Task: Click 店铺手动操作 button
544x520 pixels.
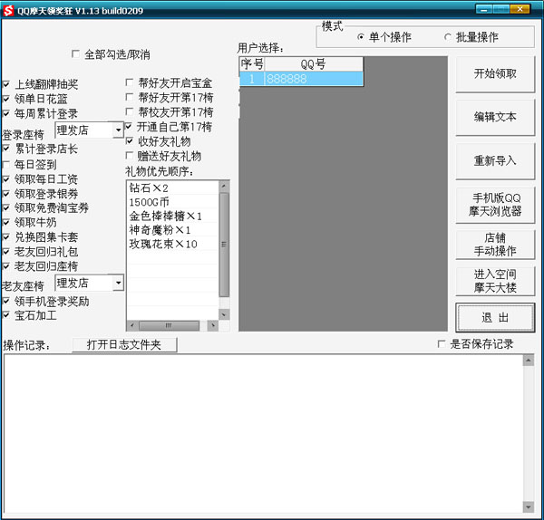Action: (x=495, y=245)
